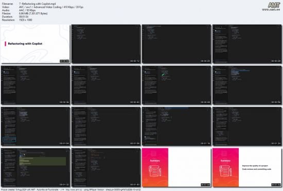Click the Video codec line 'AVC / avc1'
This screenshot has height=191, width=283.
[x=51, y=7]
